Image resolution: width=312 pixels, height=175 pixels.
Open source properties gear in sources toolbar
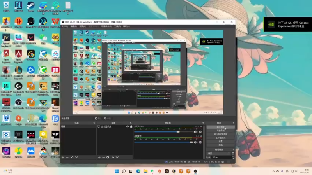108,157
